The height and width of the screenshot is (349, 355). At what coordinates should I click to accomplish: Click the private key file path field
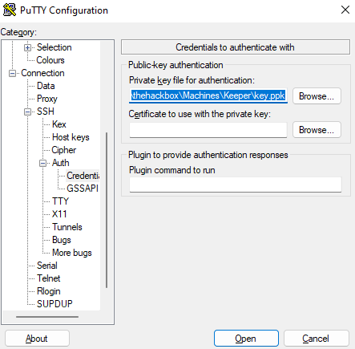click(208, 95)
